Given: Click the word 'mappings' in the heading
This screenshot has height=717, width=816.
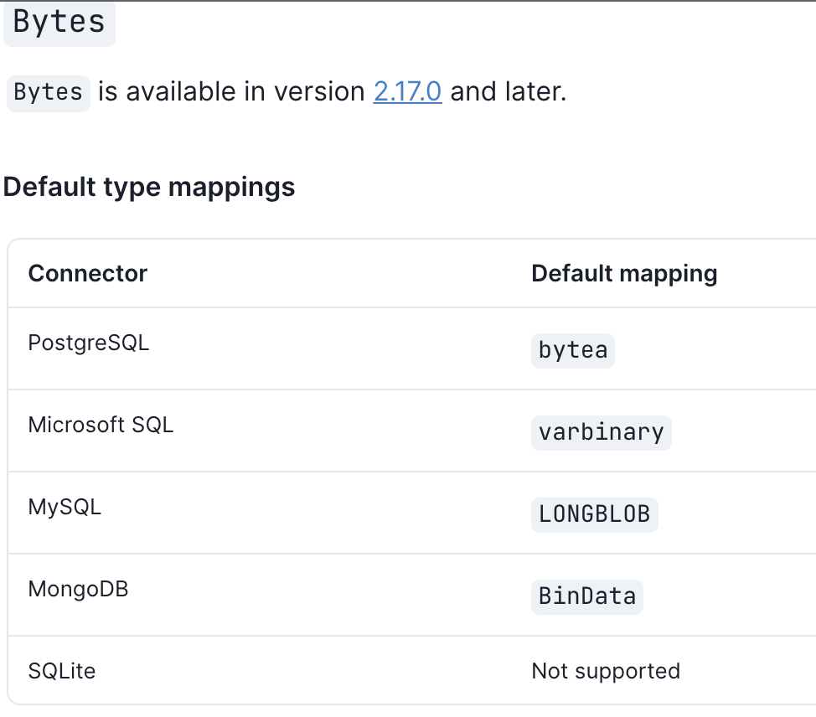Looking at the screenshot, I should [x=231, y=188].
